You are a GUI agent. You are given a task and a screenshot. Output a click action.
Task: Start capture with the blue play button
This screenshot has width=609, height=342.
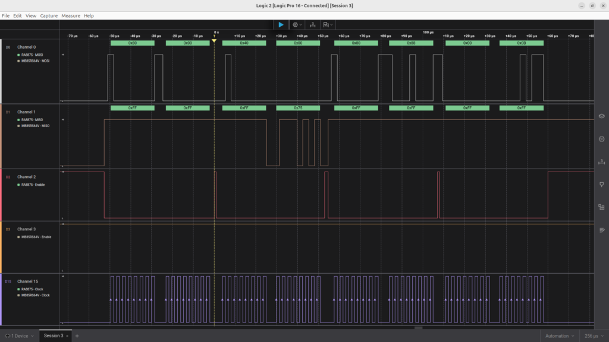coord(281,25)
